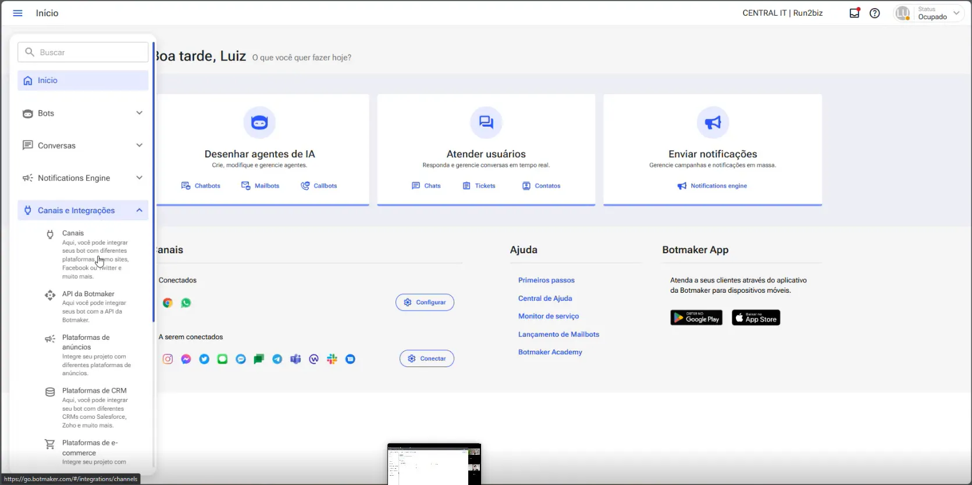Click the Chrome channel icon
Viewport: 972px width, 485px height.
pyautogui.click(x=168, y=303)
